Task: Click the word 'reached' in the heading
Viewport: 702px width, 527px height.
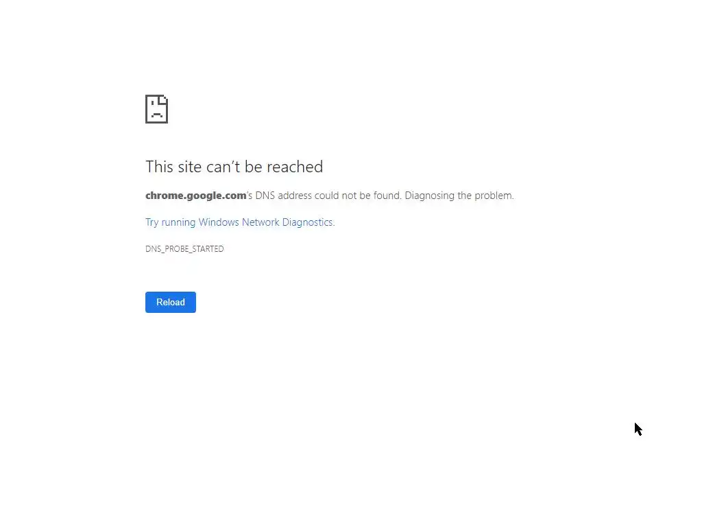Action: [295, 167]
